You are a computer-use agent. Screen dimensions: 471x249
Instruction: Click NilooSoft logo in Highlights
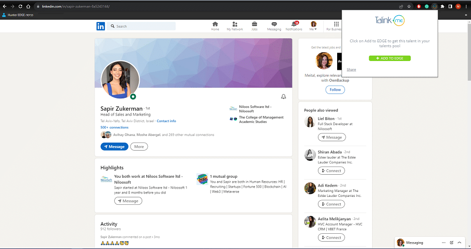(106, 179)
